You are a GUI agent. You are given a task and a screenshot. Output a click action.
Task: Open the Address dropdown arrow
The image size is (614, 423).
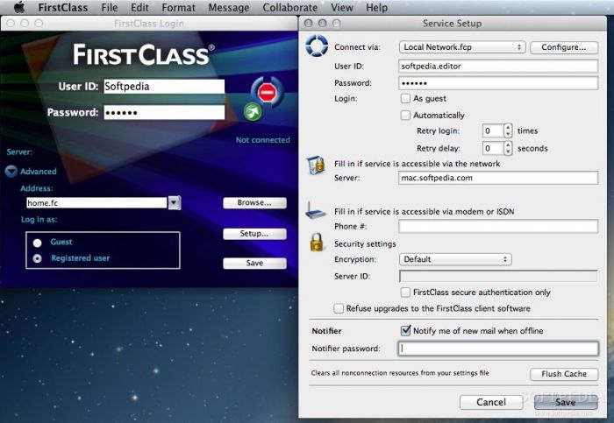(x=175, y=203)
